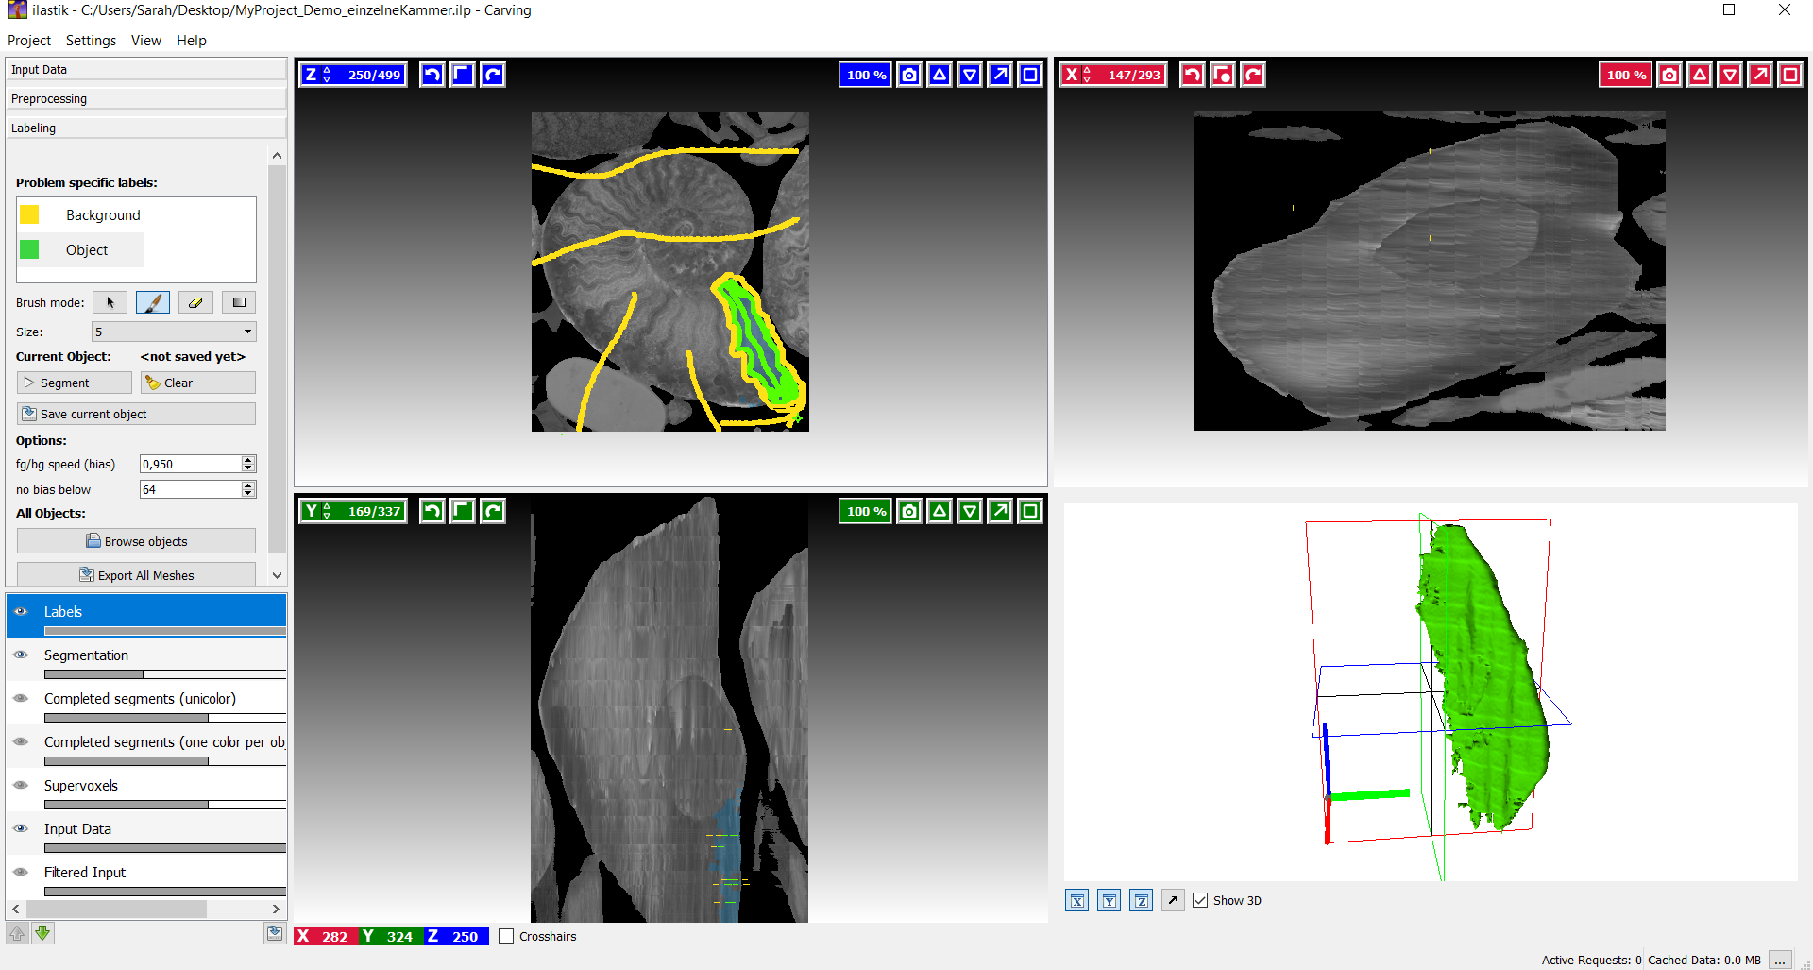
Task: Open the Settings menu
Action: click(x=91, y=40)
